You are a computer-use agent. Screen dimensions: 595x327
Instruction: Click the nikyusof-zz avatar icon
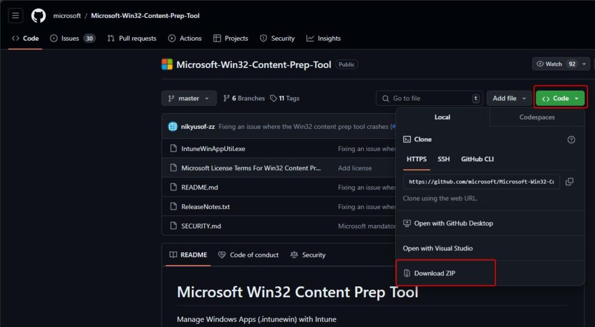coord(173,127)
